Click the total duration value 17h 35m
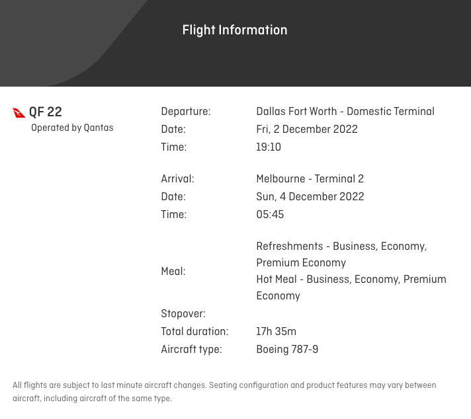The height and width of the screenshot is (419, 471). click(276, 331)
